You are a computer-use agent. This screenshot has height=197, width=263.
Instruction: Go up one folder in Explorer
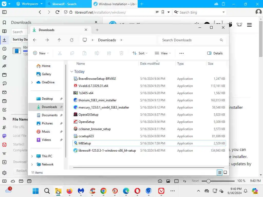click(x=59, y=40)
